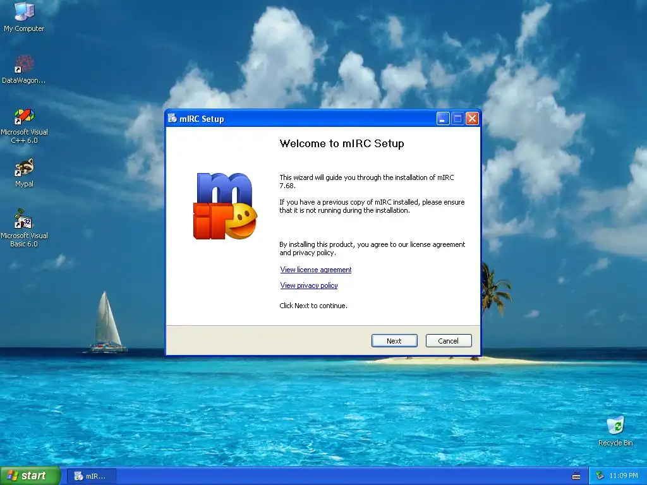Click the system tray icon beside the clock

(x=600, y=476)
